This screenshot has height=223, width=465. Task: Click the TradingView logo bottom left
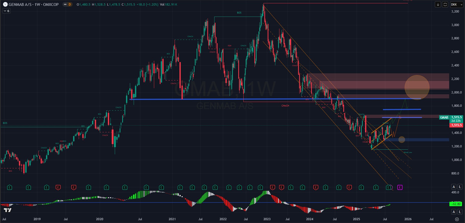(x=8, y=210)
